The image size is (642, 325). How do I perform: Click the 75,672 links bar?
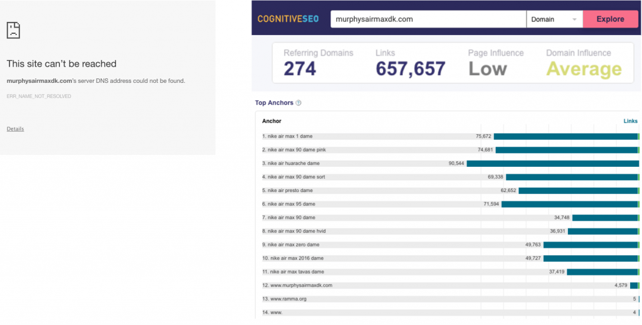(566, 137)
